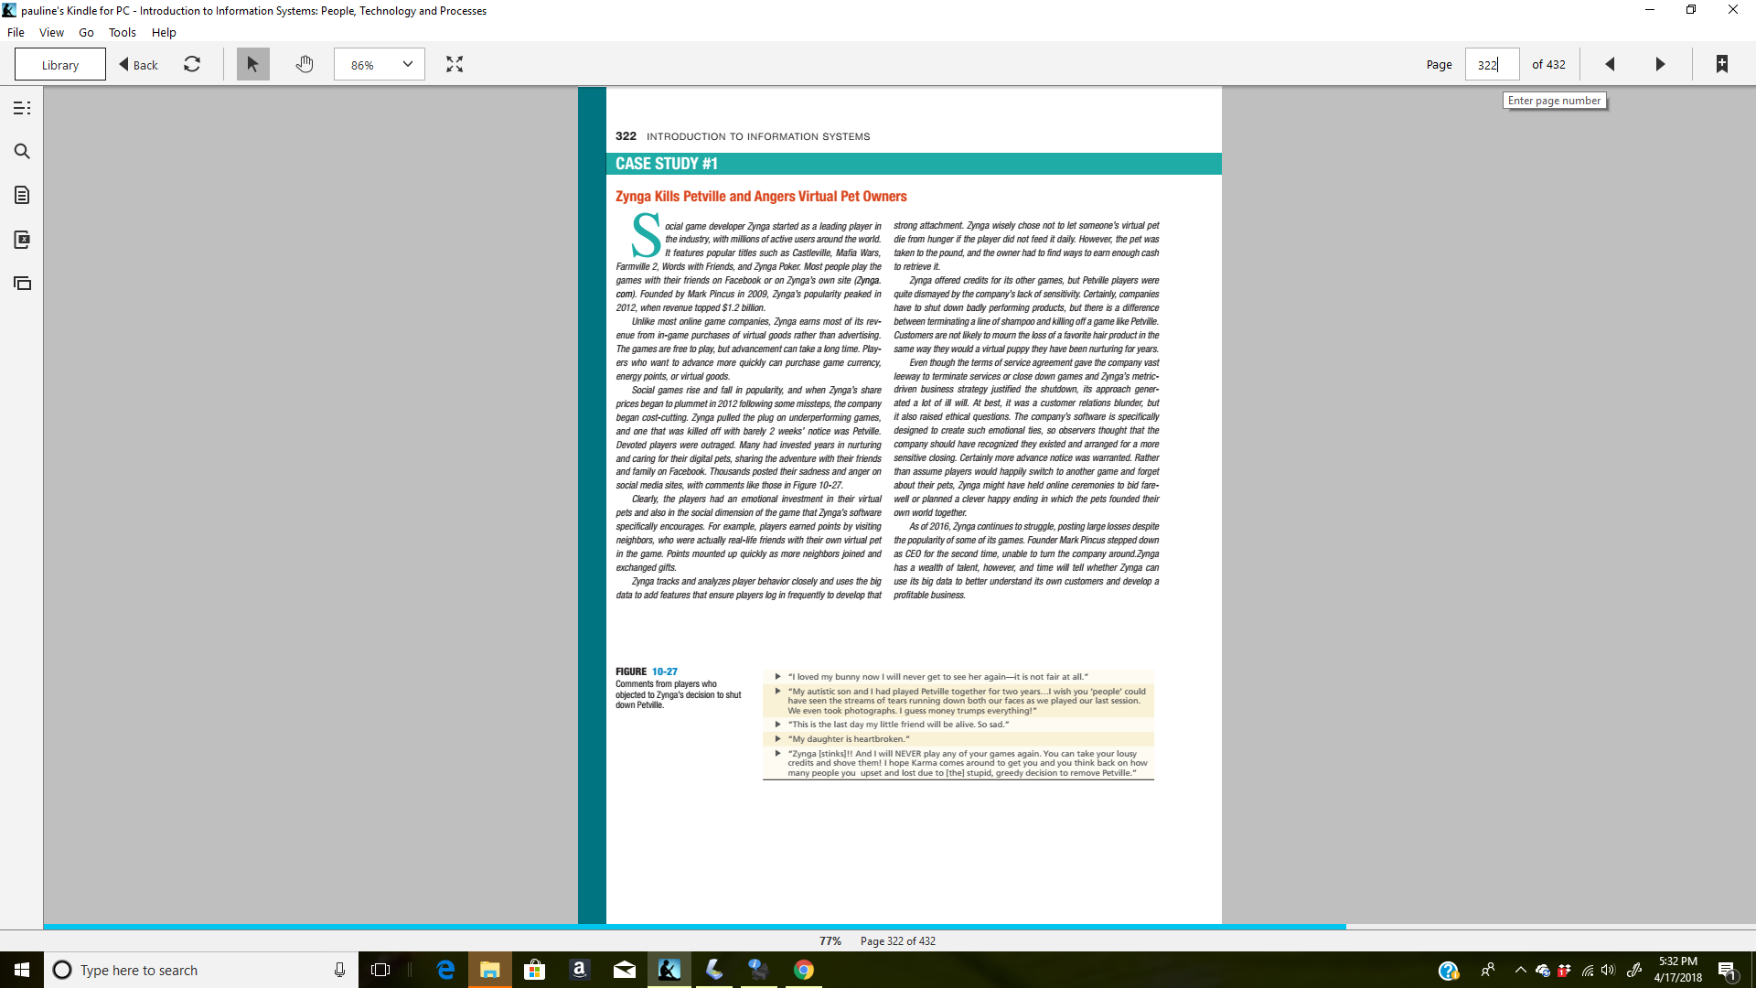
Task: Open the notebook notes icon in sidebar
Action: point(22,195)
